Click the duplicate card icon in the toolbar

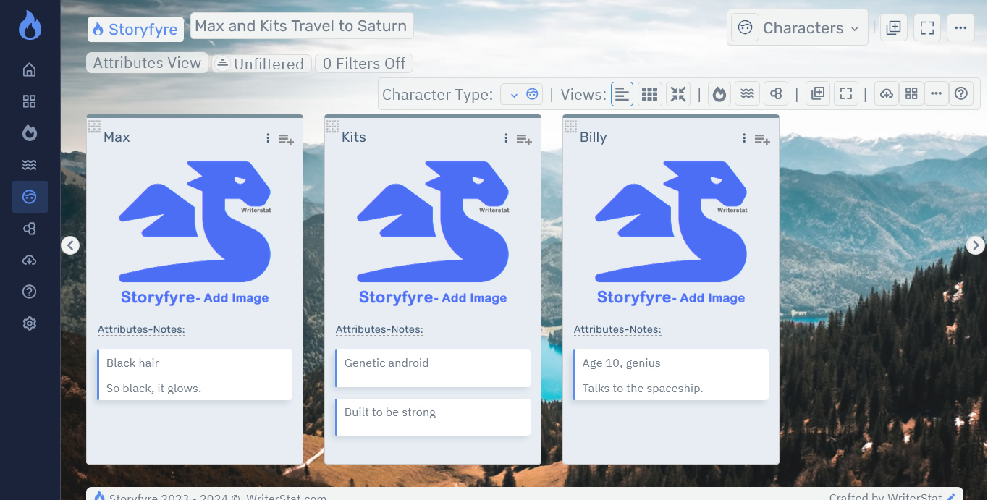(817, 93)
